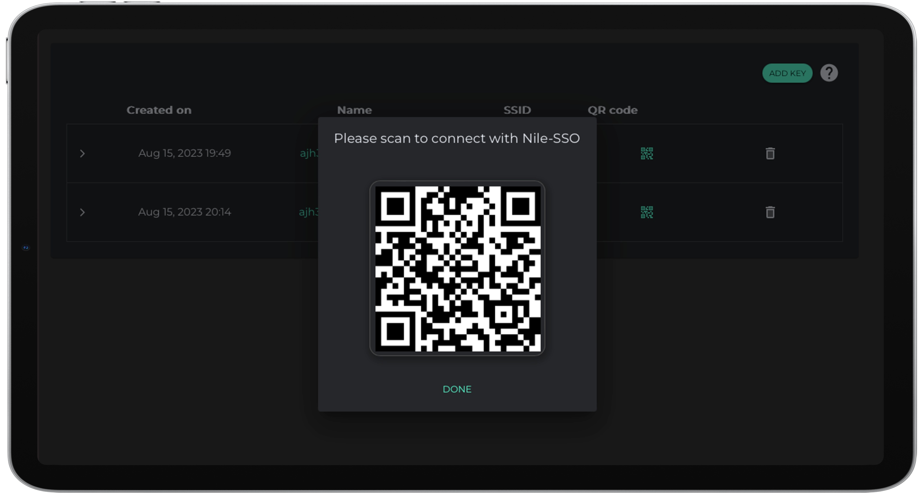Click DONE to close the QR dialog

point(457,389)
